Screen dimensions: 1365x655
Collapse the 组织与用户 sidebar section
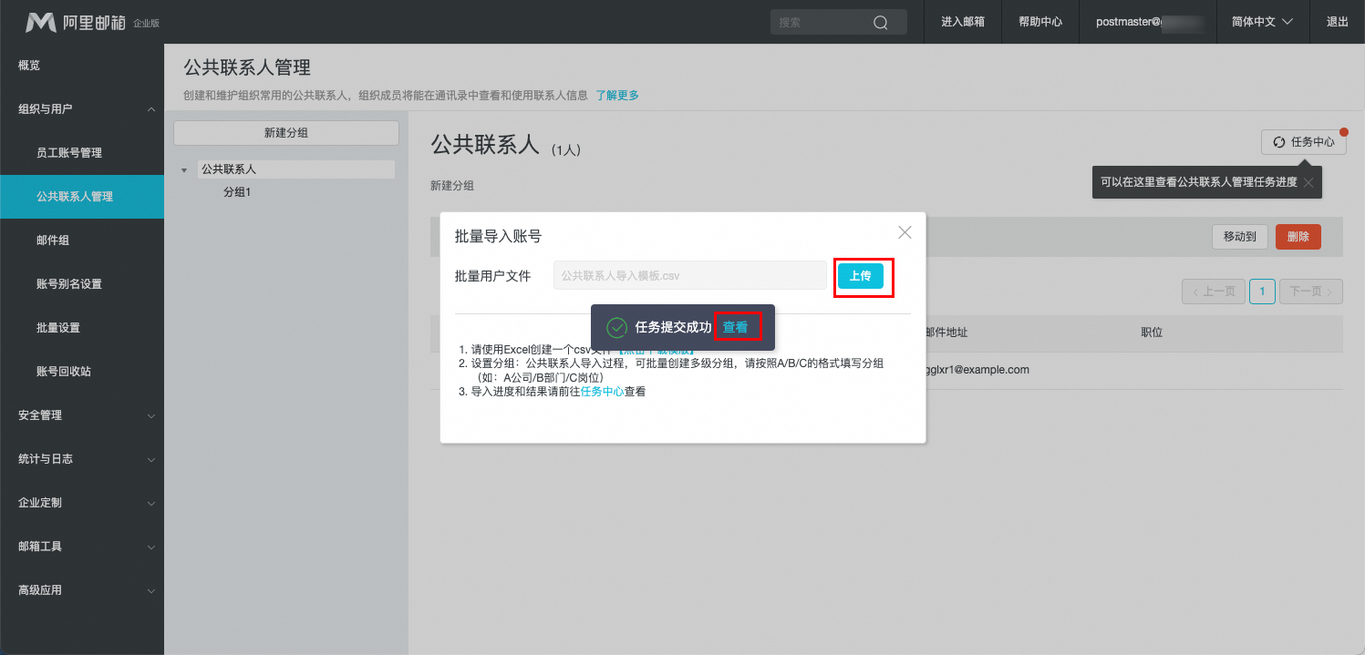150,109
